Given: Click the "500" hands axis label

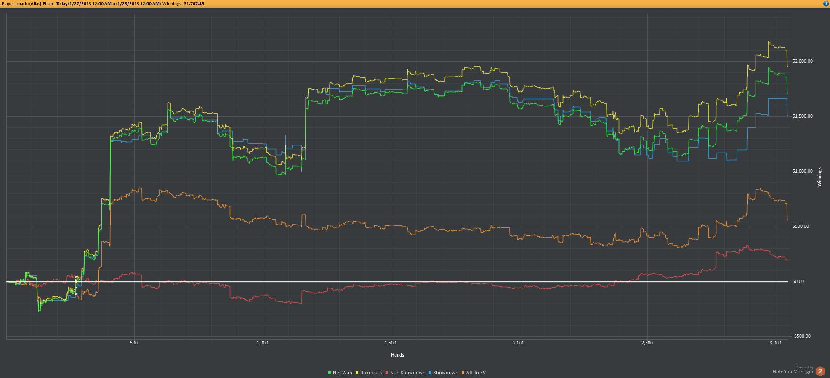Looking at the screenshot, I should (x=134, y=343).
